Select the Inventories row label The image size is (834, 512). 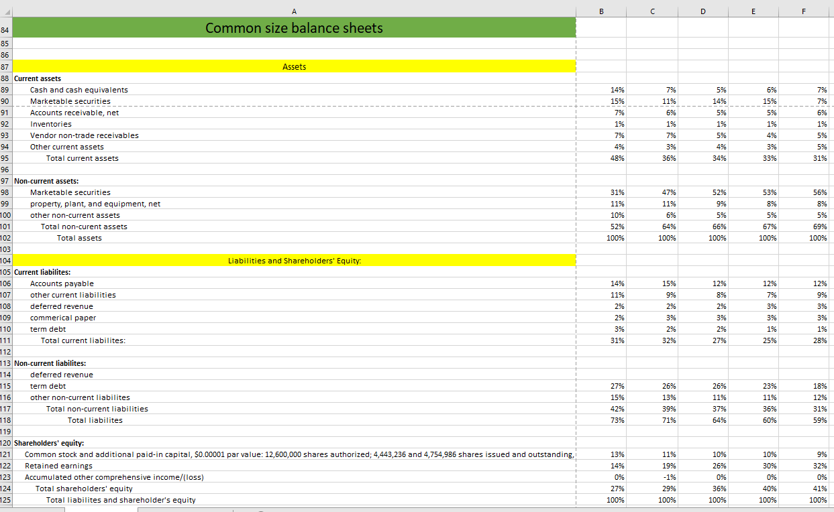pyautogui.click(x=50, y=124)
